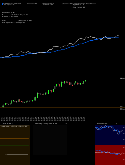This screenshot has height=165, width=125.
Task: Click the latest green candlestick above resistance
Action: [85, 81]
